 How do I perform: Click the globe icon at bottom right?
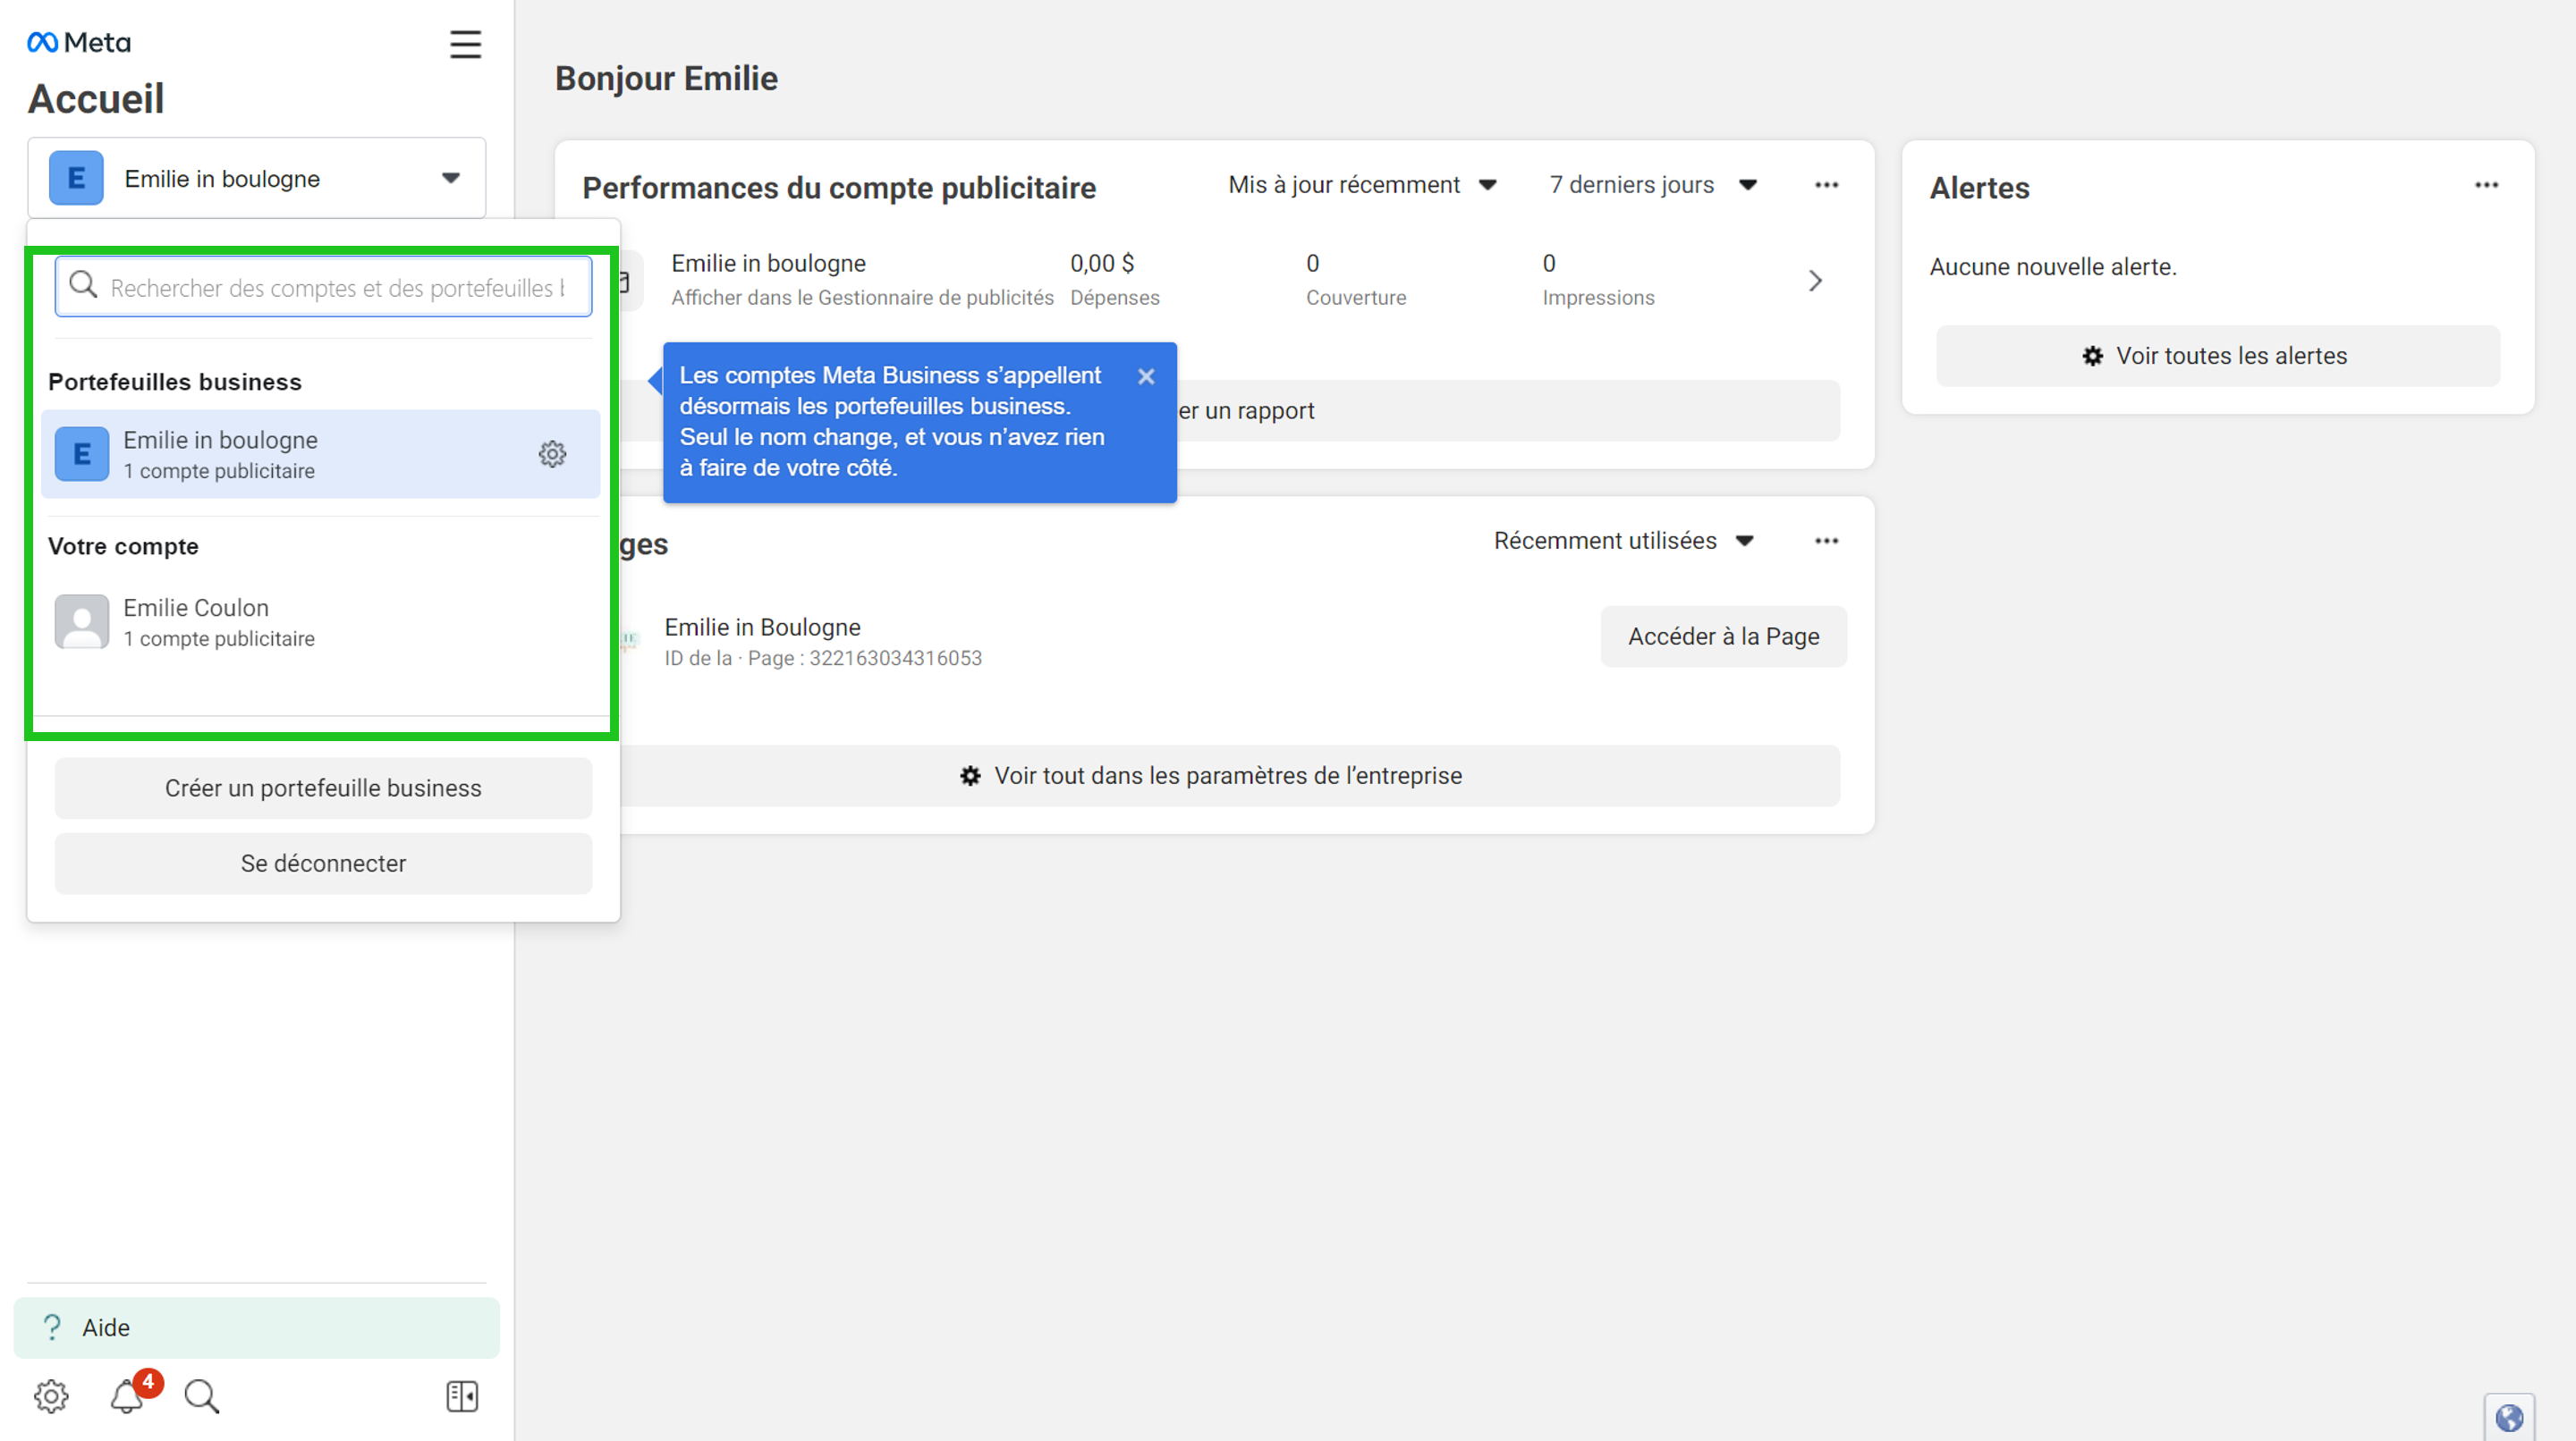(x=2509, y=1417)
